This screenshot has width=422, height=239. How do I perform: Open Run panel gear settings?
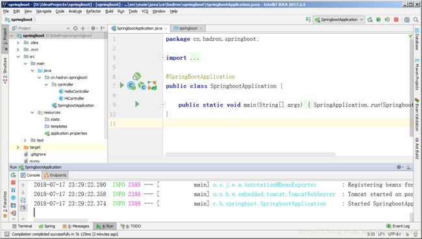400,167
